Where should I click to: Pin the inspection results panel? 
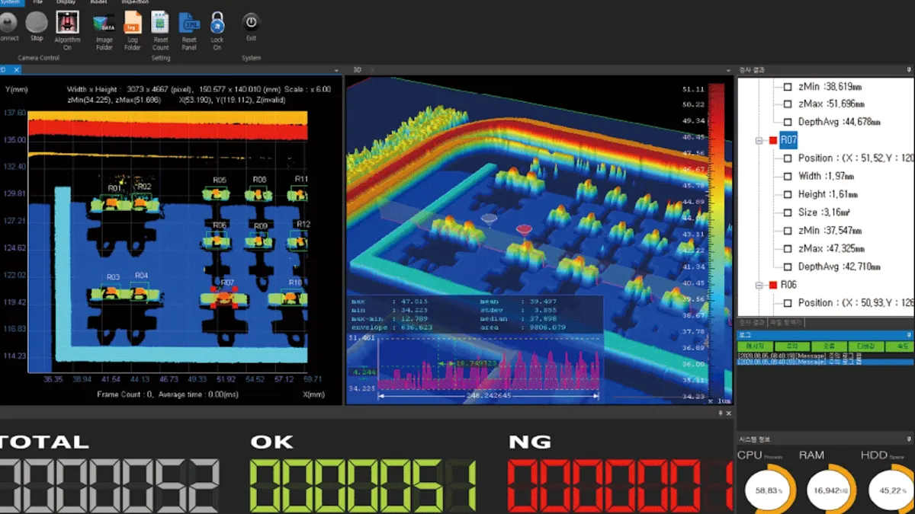[x=909, y=70]
